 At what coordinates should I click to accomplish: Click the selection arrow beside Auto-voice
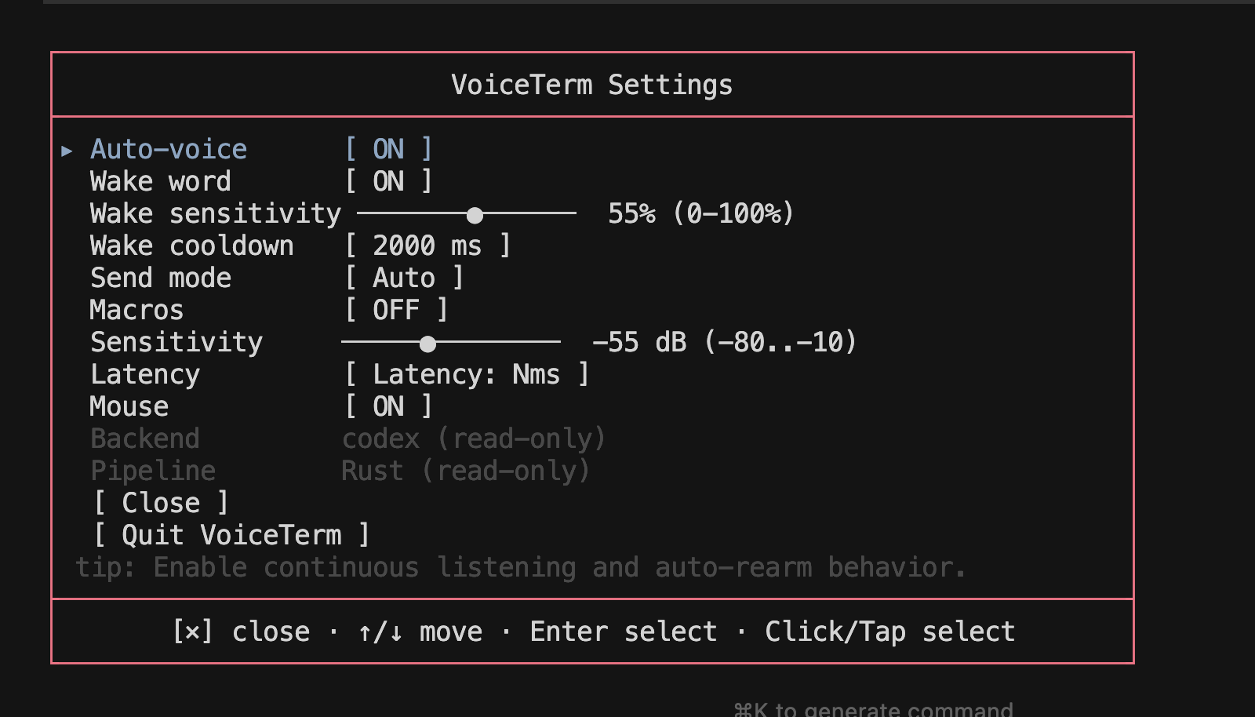(x=67, y=150)
